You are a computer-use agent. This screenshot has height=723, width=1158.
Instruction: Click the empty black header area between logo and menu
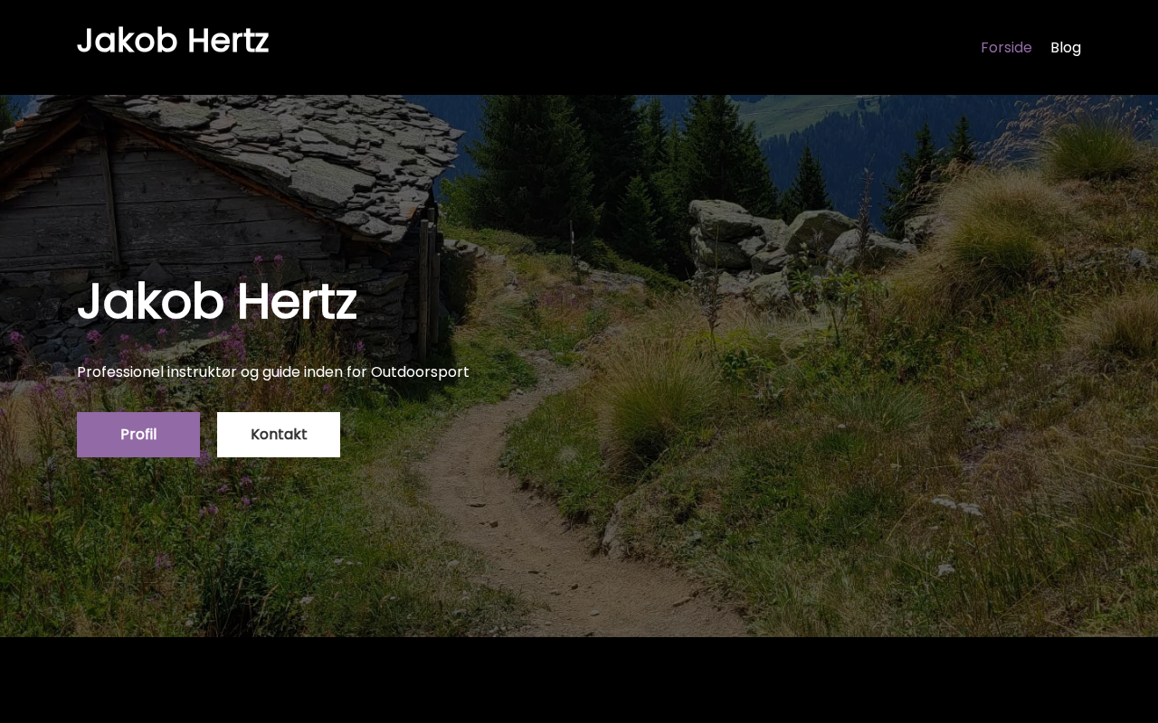click(624, 47)
